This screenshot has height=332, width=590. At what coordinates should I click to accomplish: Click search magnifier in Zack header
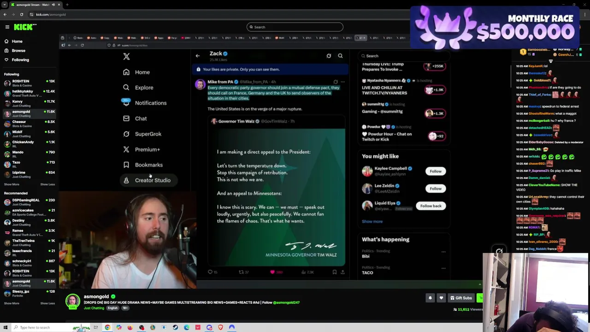[x=340, y=56]
